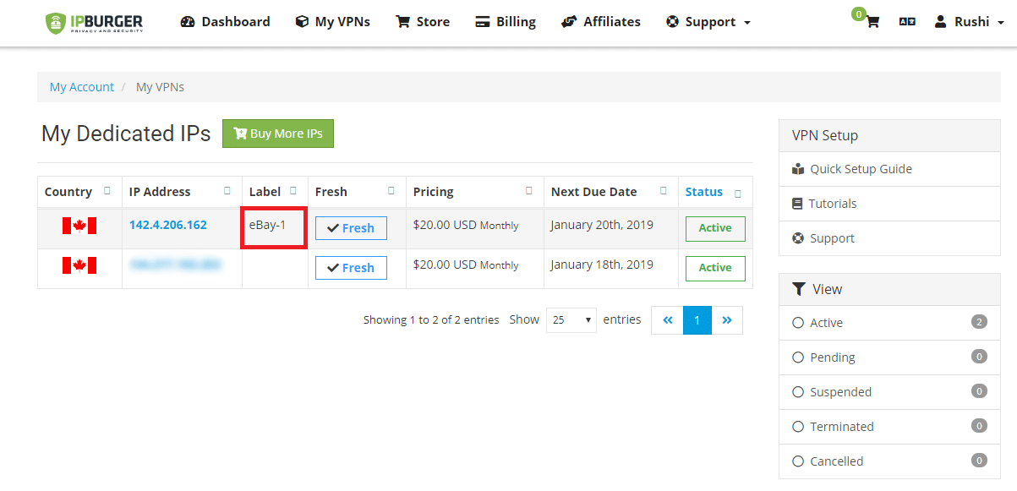Viewport: 1017px width, 491px height.
Task: Select the Suspended view filter
Action: [798, 392]
